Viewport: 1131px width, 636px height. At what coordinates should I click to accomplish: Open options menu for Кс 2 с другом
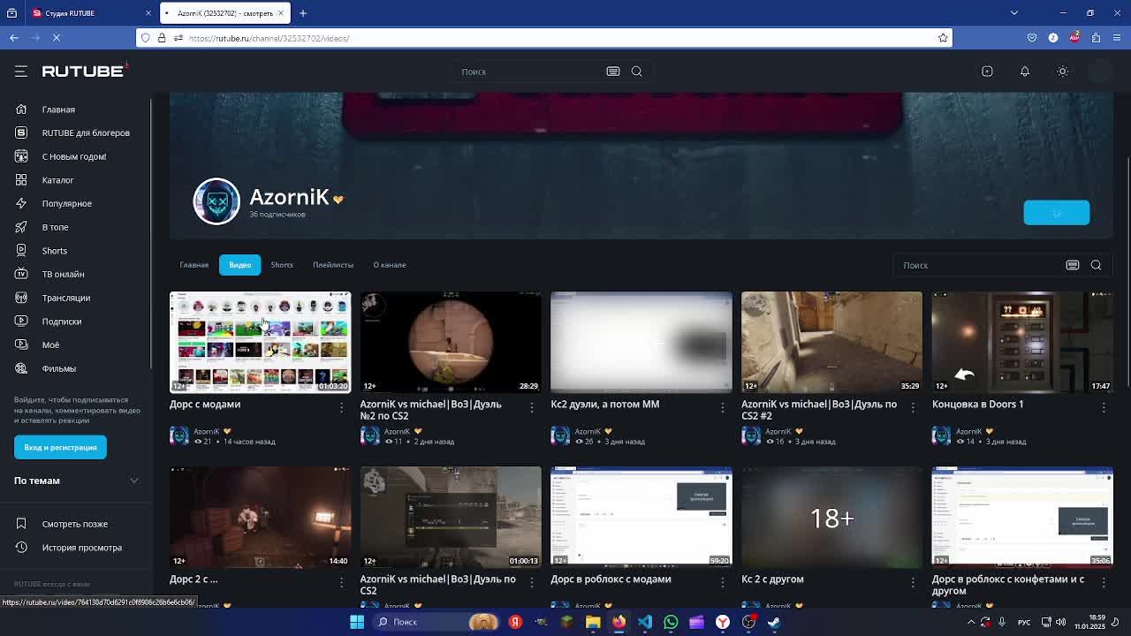pyautogui.click(x=913, y=582)
